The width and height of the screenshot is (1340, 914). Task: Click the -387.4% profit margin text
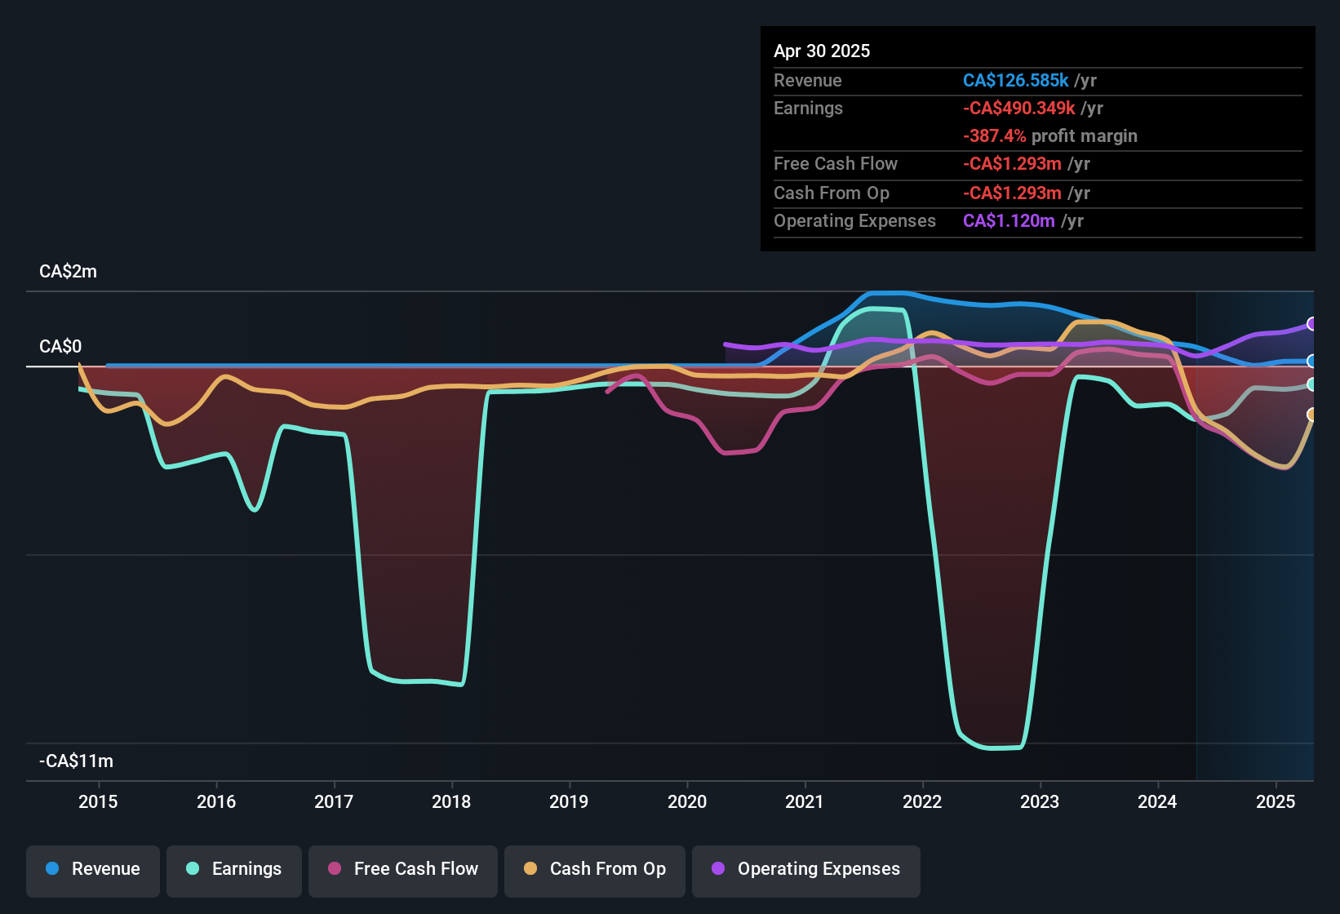click(1050, 136)
